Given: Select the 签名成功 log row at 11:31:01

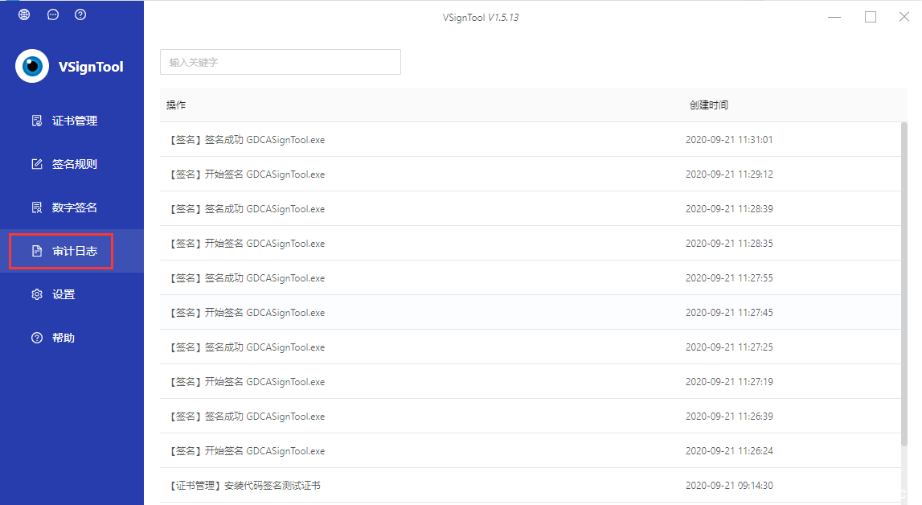Looking at the screenshot, I should tap(531, 139).
